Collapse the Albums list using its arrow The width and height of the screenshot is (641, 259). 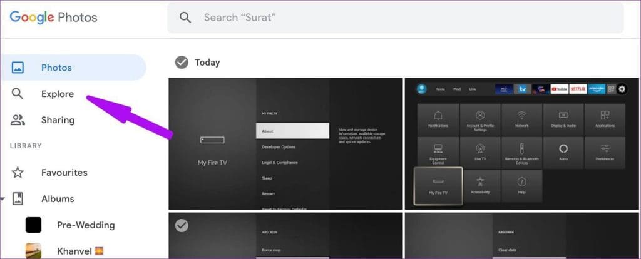click(x=3, y=199)
